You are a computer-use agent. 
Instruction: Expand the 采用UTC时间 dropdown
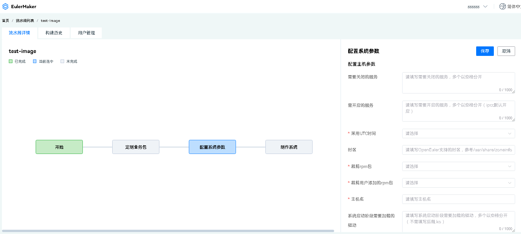pyautogui.click(x=458, y=133)
